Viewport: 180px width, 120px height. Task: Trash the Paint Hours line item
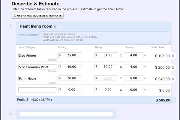(x=173, y=79)
